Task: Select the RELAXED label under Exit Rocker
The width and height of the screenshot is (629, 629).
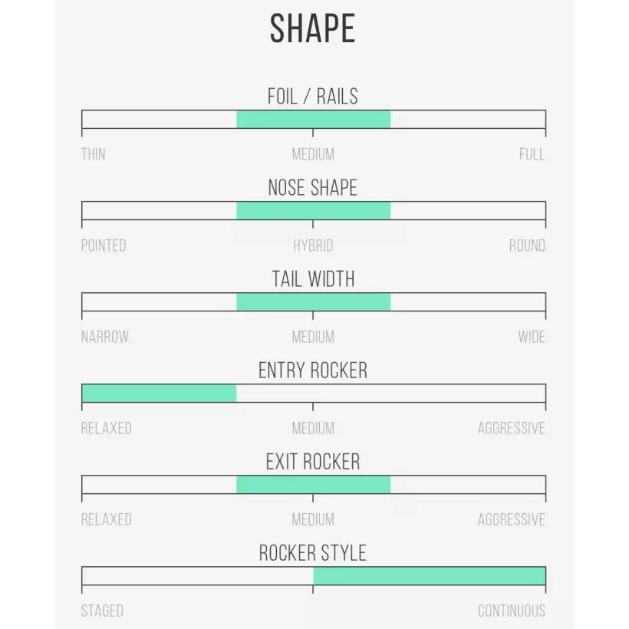Action: point(107,519)
